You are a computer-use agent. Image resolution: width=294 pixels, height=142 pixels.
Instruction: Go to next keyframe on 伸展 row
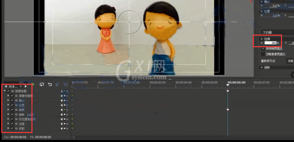(67, 110)
